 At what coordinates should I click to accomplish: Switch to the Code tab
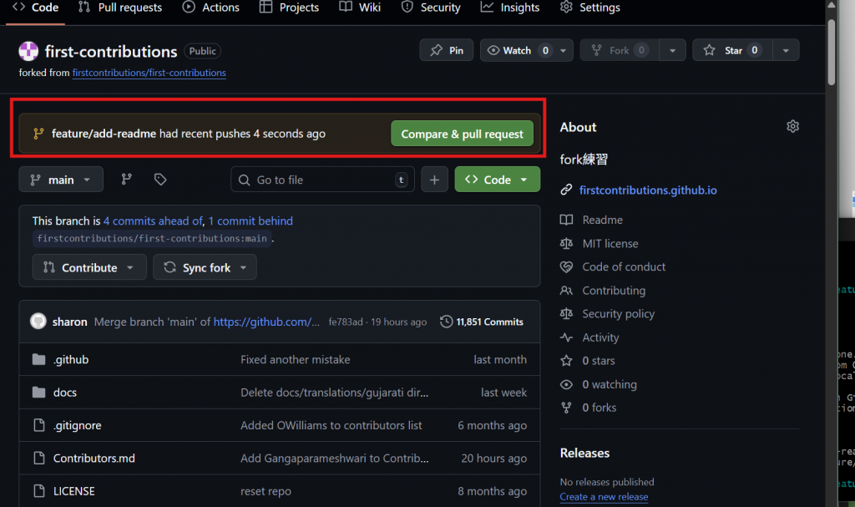(35, 8)
